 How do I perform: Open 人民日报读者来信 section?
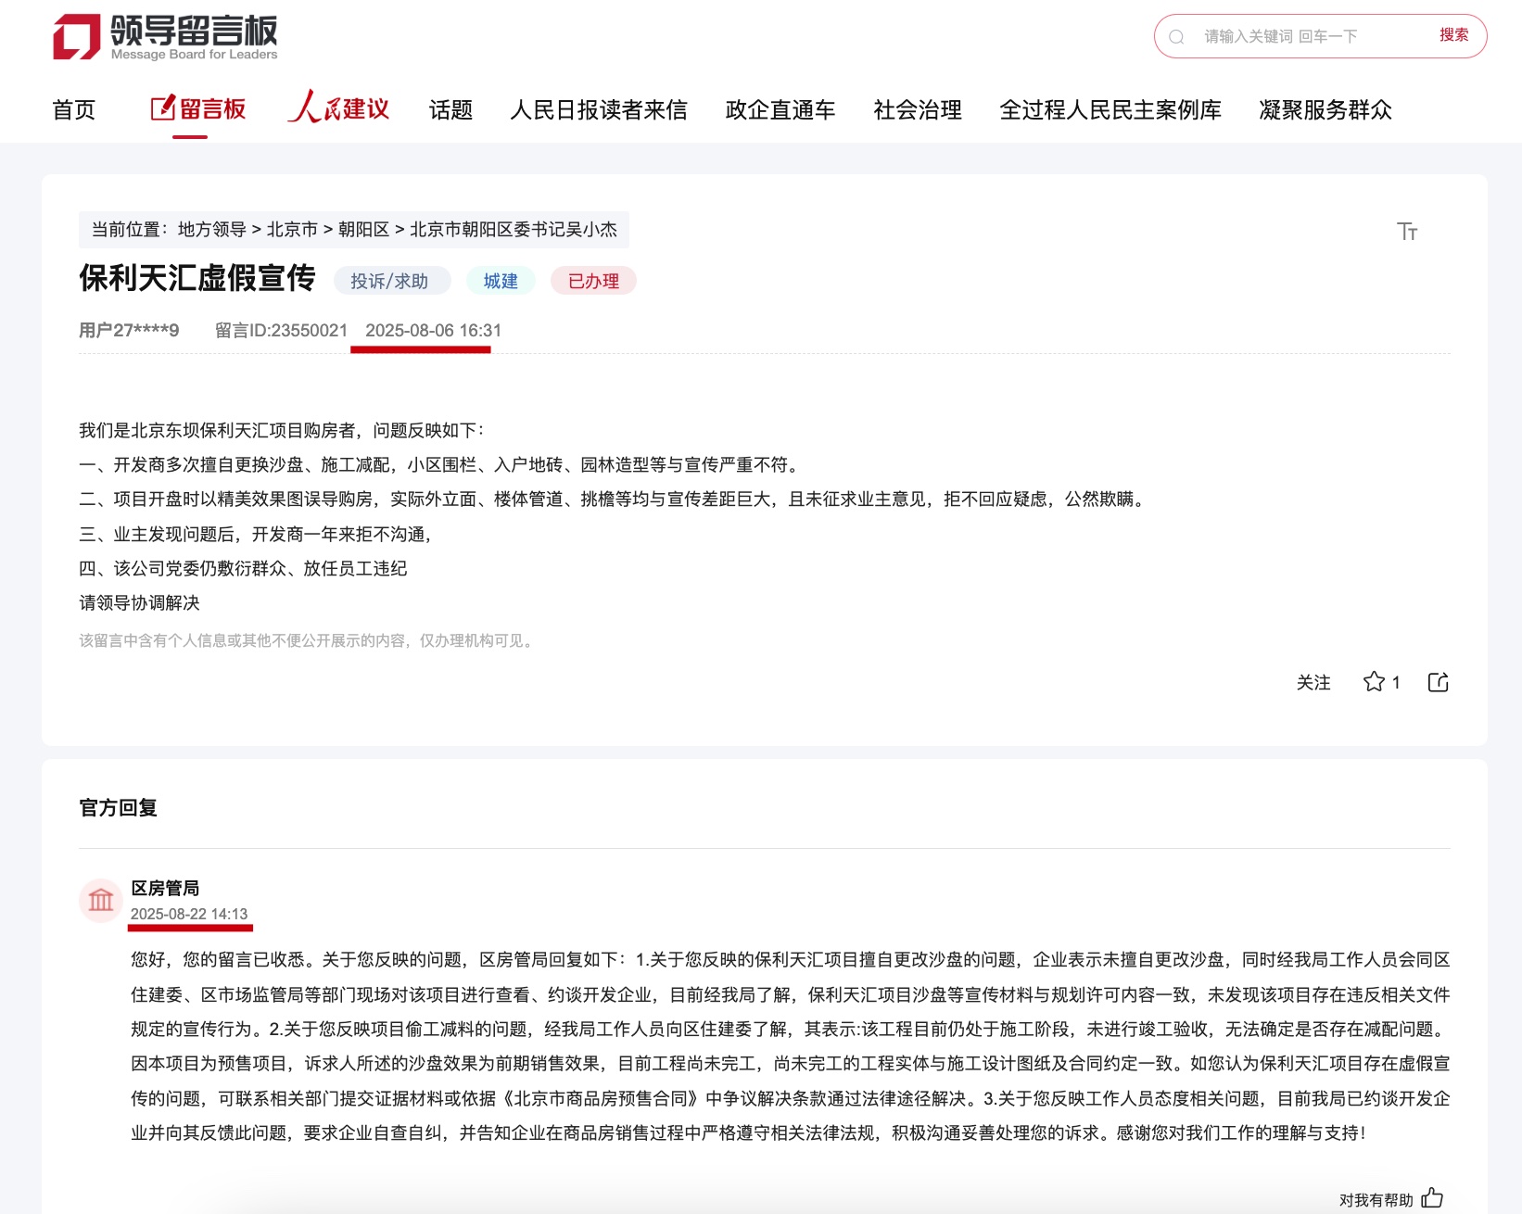coord(599,110)
